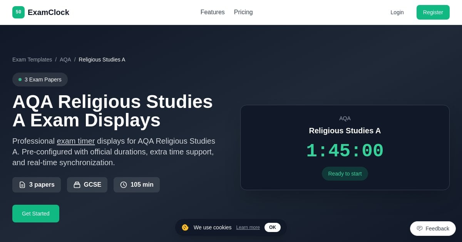This screenshot has height=242, width=462.
Task: Click the 1:45:00 timer display
Action: point(345,151)
